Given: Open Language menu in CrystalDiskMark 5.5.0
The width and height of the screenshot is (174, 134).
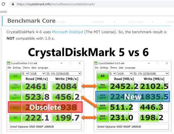Looking at the screenshot, I should coord(43,68).
